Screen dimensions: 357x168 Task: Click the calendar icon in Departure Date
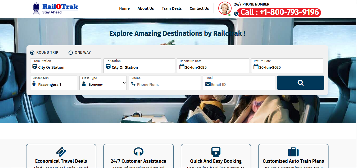(x=182, y=67)
